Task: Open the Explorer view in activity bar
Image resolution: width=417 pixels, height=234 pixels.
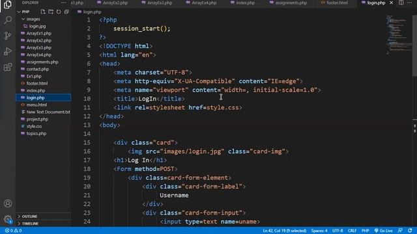Action: pyautogui.click(x=7, y=5)
